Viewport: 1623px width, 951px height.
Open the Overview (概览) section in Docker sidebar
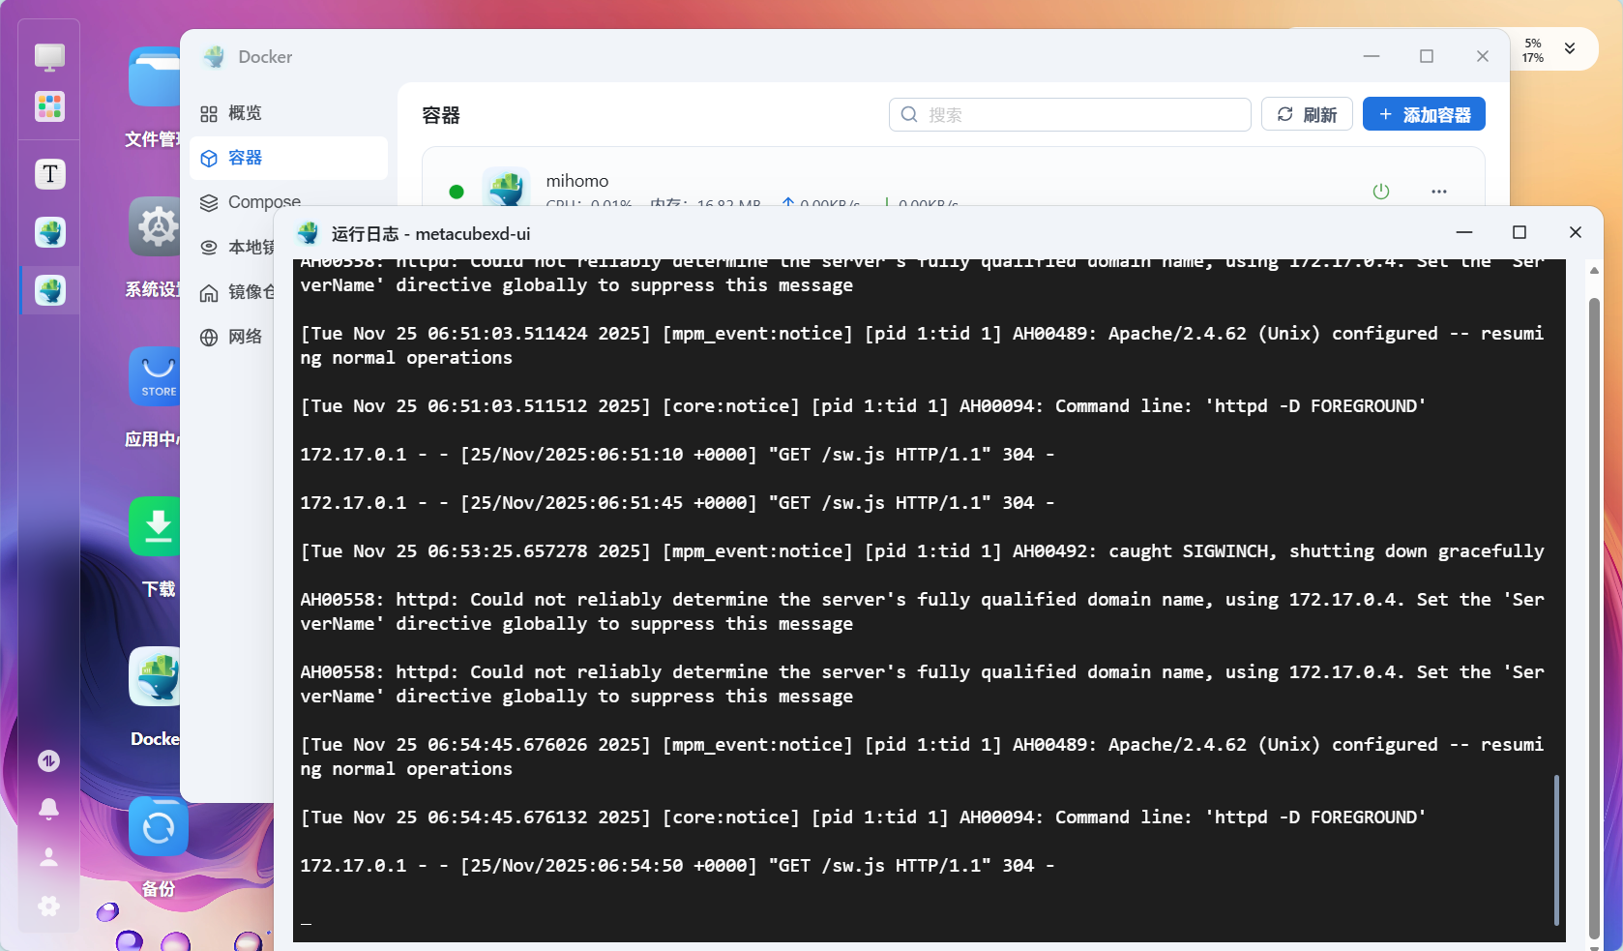click(288, 113)
